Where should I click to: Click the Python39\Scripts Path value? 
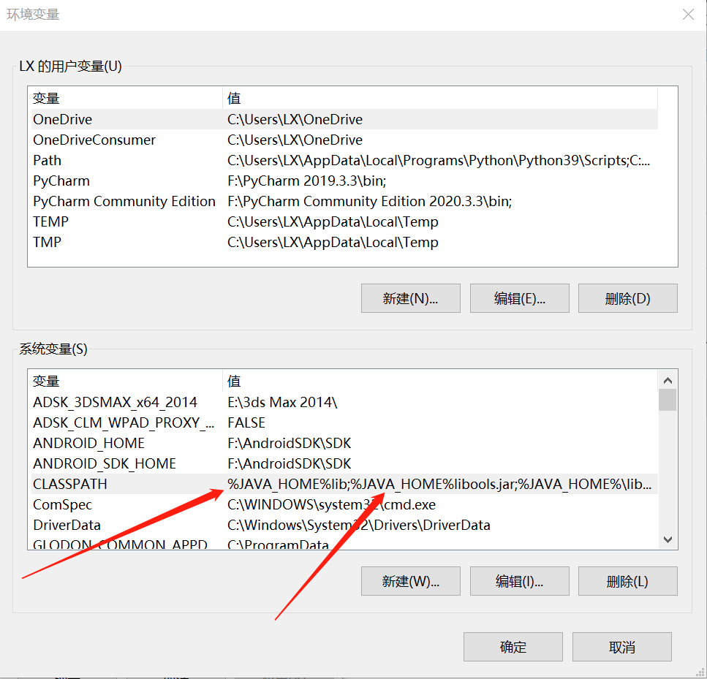coord(439,160)
